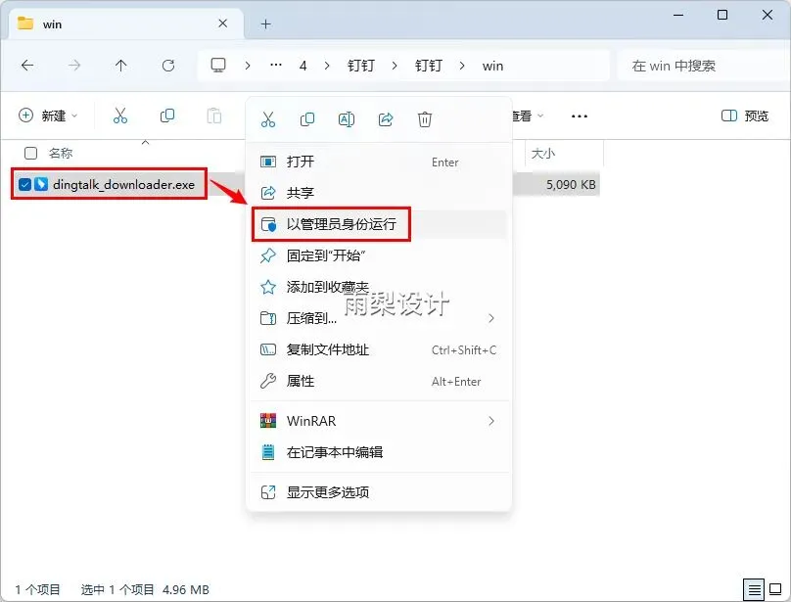Open a new tab with the plus button
This screenshot has width=791, height=602.
coord(266,23)
